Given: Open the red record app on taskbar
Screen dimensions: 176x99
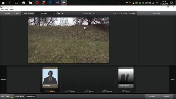Looking at the screenshot, I should point(44,3).
